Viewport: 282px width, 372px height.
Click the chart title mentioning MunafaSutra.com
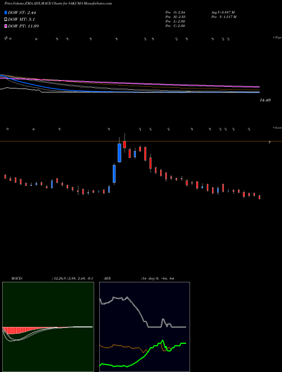[x=58, y=3]
